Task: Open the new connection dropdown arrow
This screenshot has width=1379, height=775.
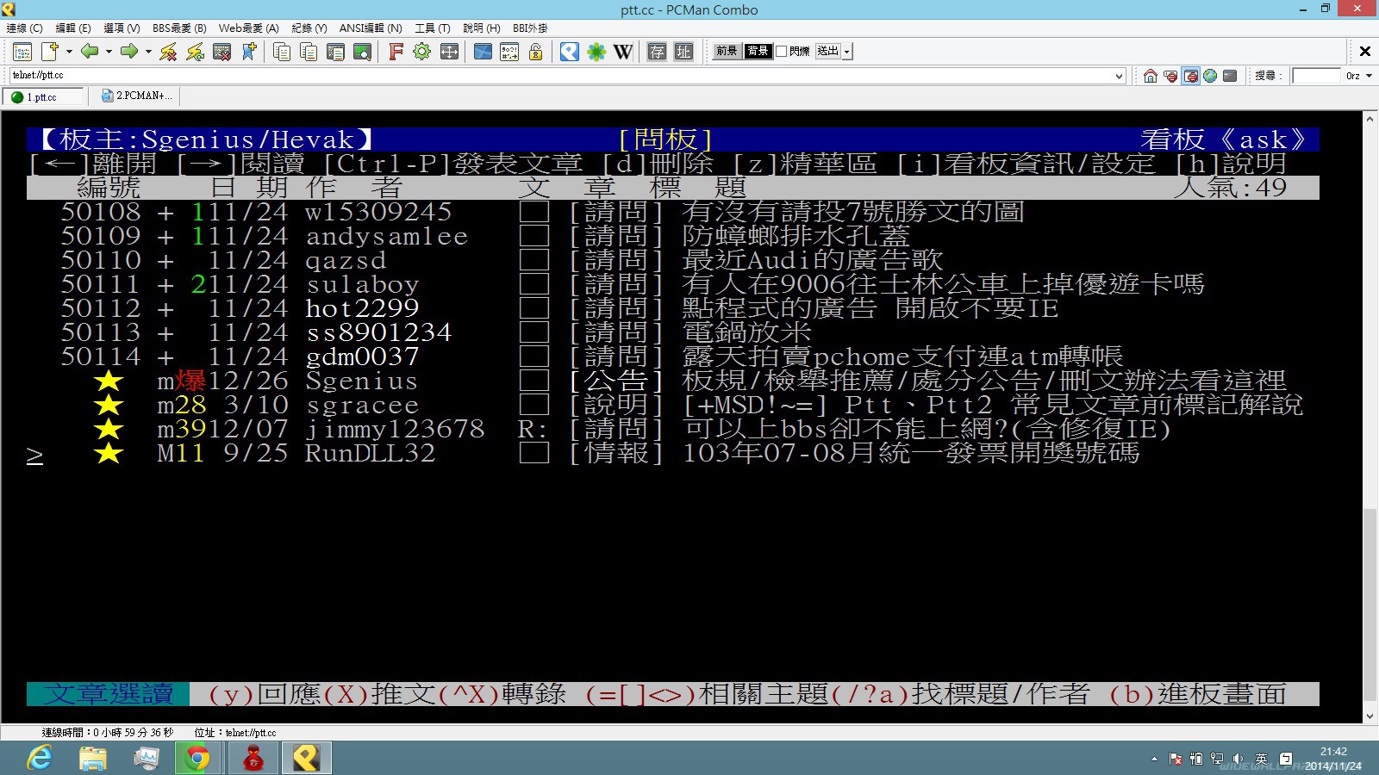Action: 69,52
